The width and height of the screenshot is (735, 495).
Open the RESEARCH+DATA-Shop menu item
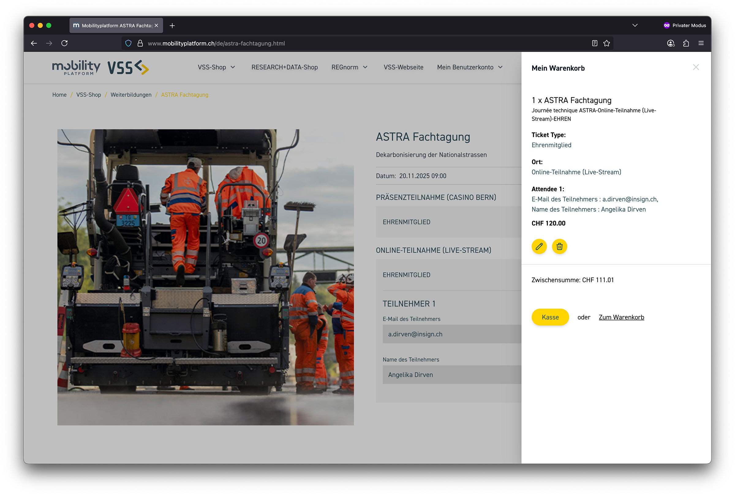click(x=285, y=67)
